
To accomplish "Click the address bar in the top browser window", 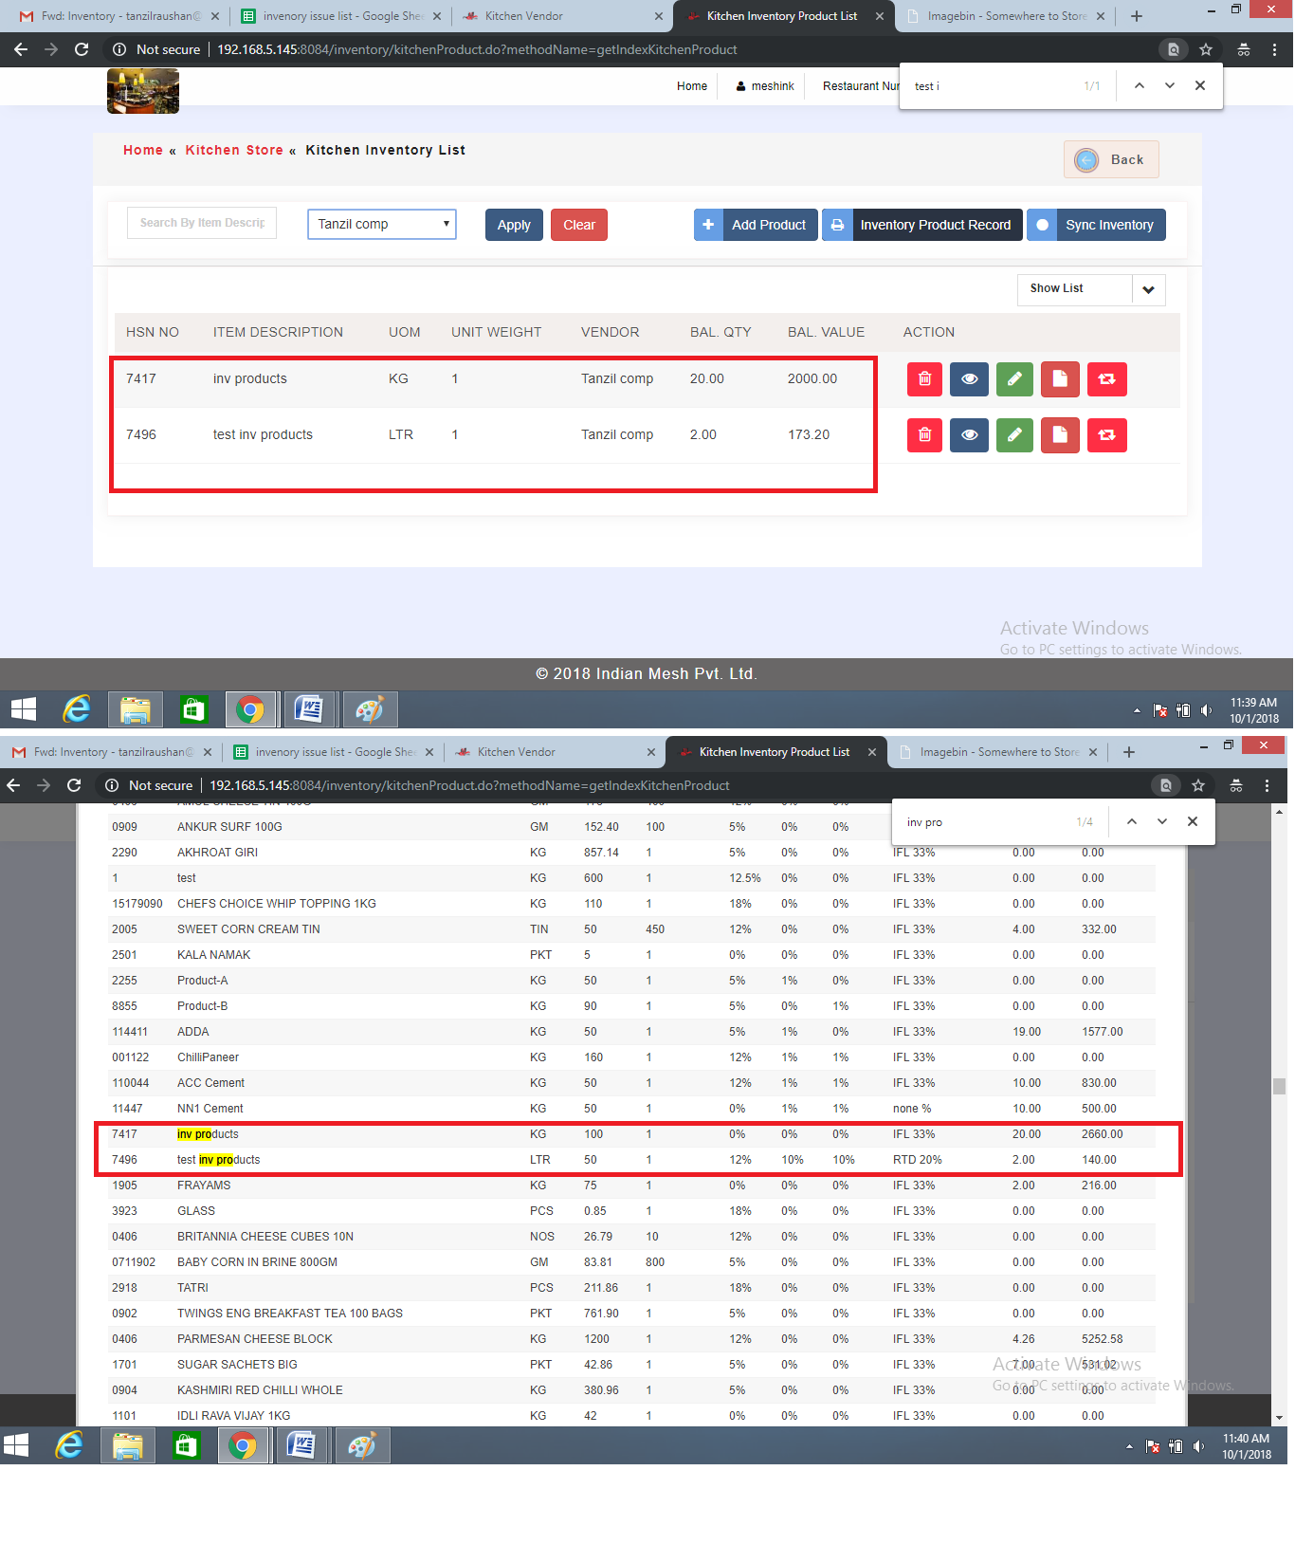I will pos(635,49).
